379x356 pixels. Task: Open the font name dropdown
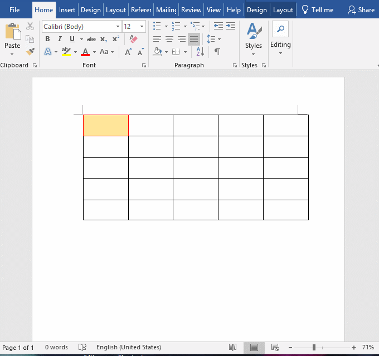coord(118,26)
